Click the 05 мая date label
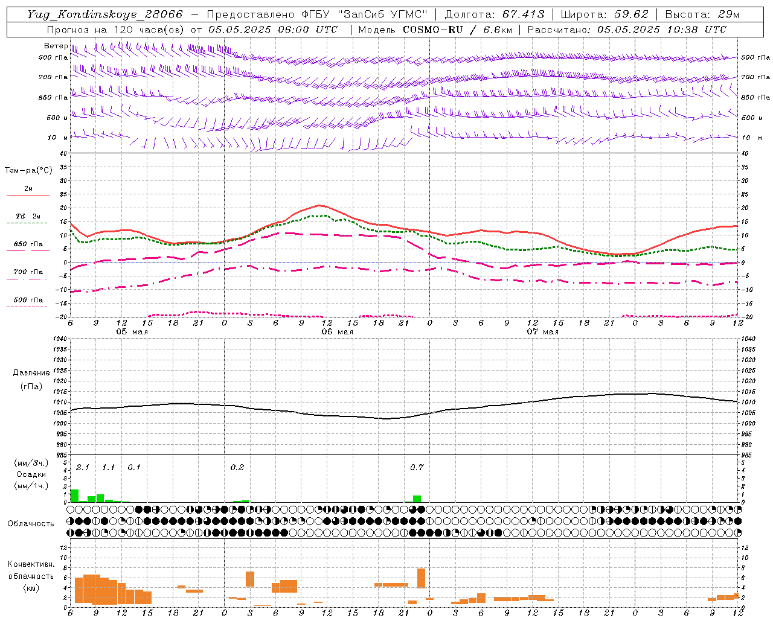The height and width of the screenshot is (618, 773). (132, 332)
